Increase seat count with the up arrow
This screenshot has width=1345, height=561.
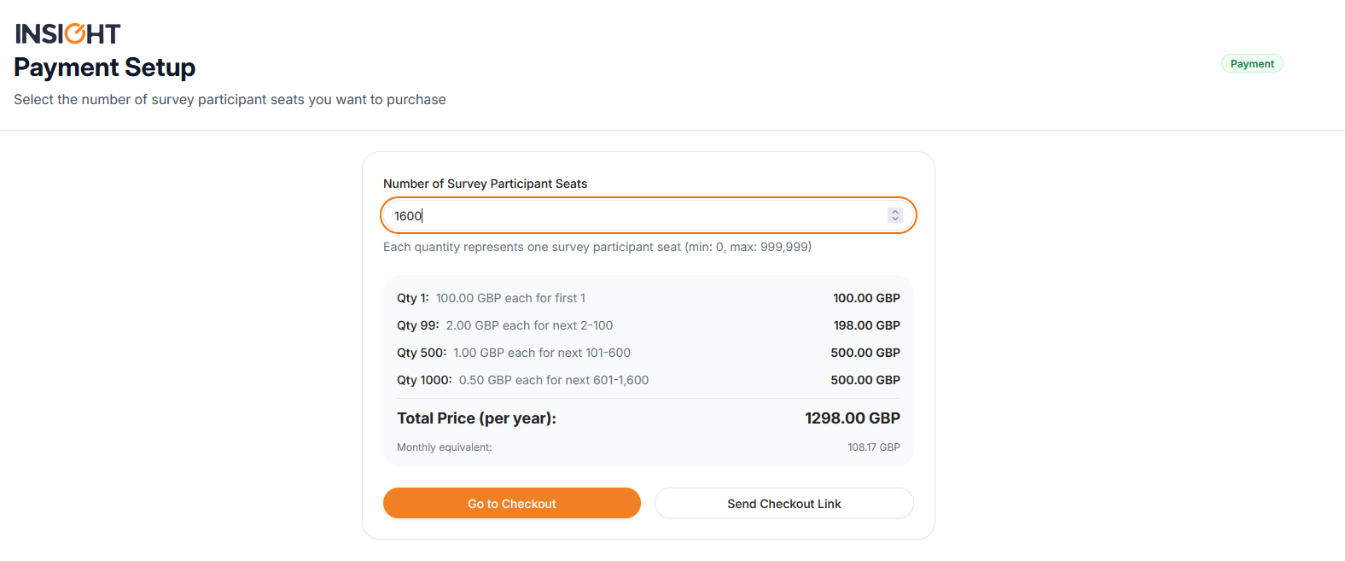894,212
